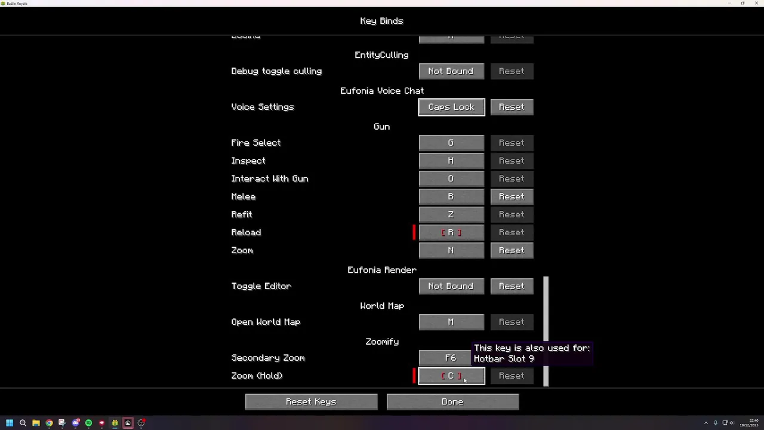Image resolution: width=764 pixels, height=430 pixels.
Task: Click the Zoom (Hold) label
Action: click(257, 376)
